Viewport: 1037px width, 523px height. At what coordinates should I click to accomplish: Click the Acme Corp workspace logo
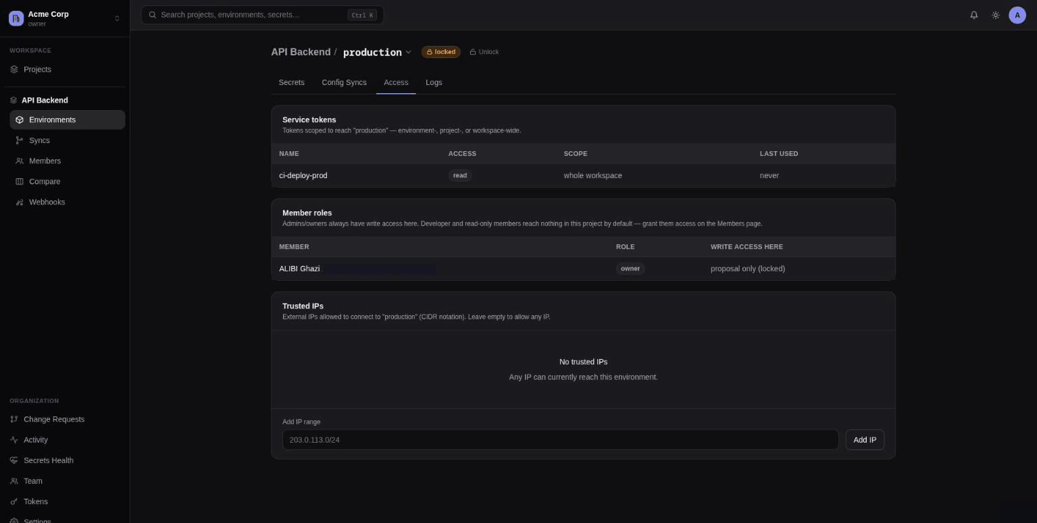(16, 18)
